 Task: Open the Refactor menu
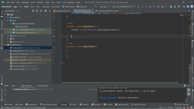(x=40, y=2)
